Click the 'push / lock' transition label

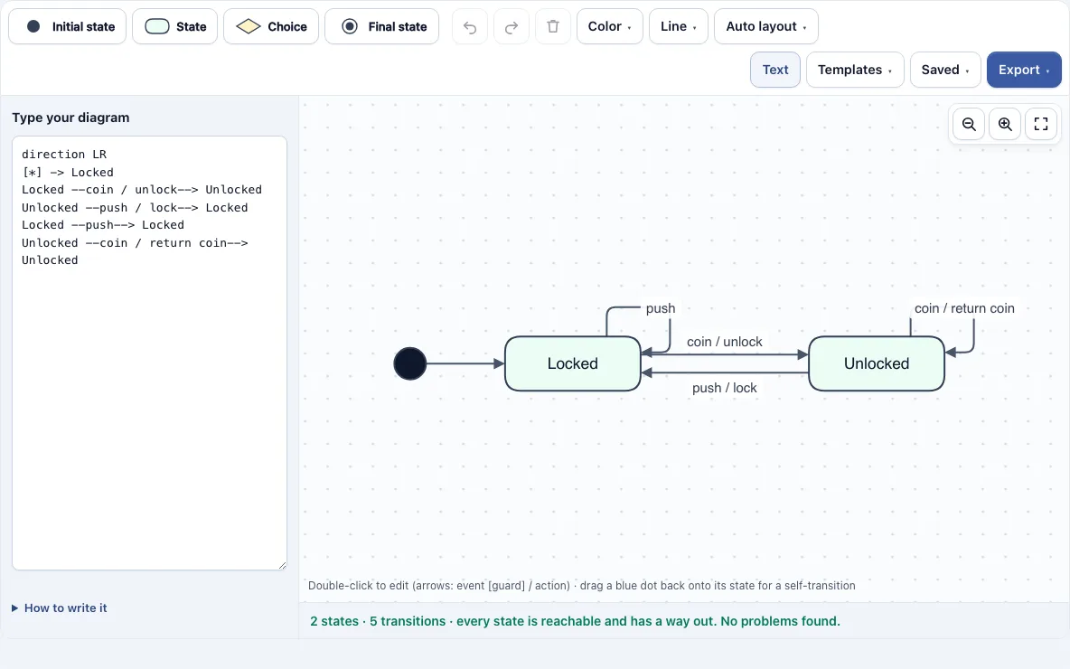click(724, 388)
